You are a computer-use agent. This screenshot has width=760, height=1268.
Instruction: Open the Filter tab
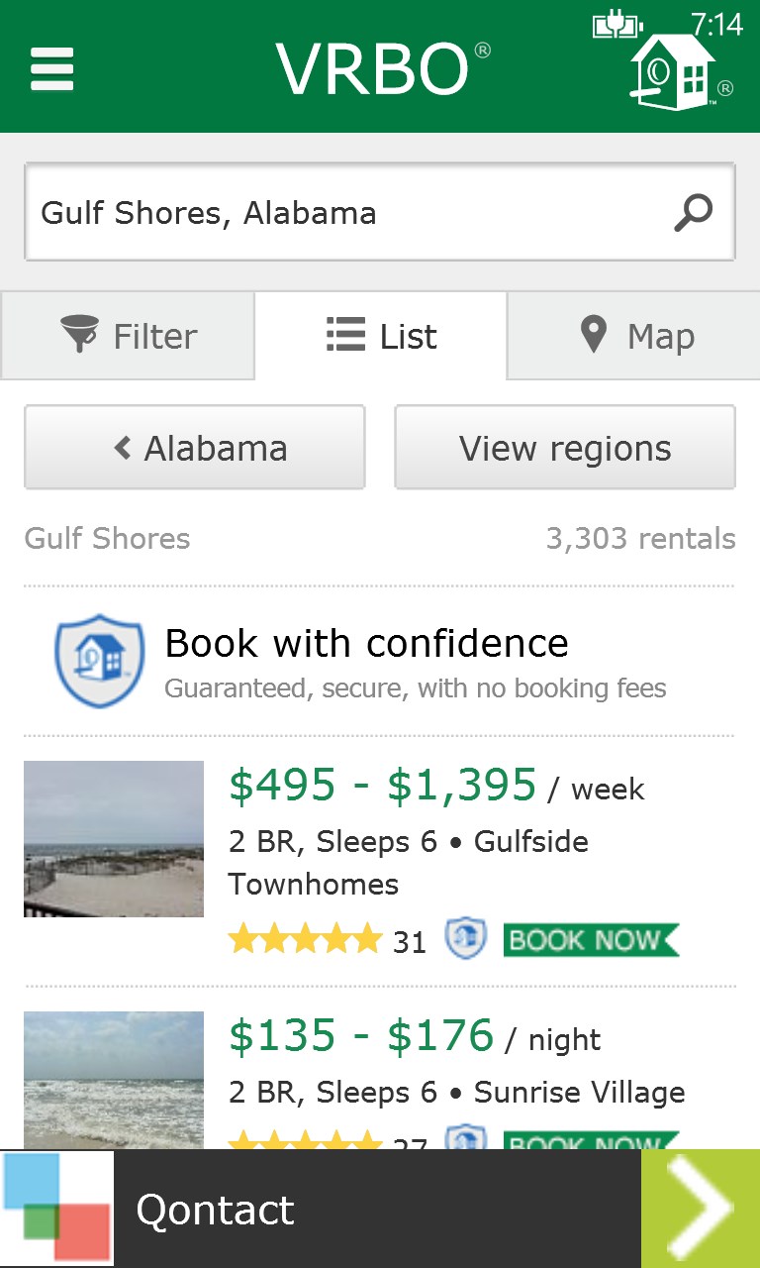click(x=129, y=337)
